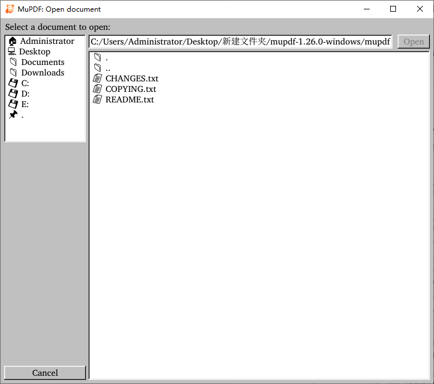Viewport: 434px width, 384px height.
Task: Click the Administrator home icon
Action: click(13, 41)
